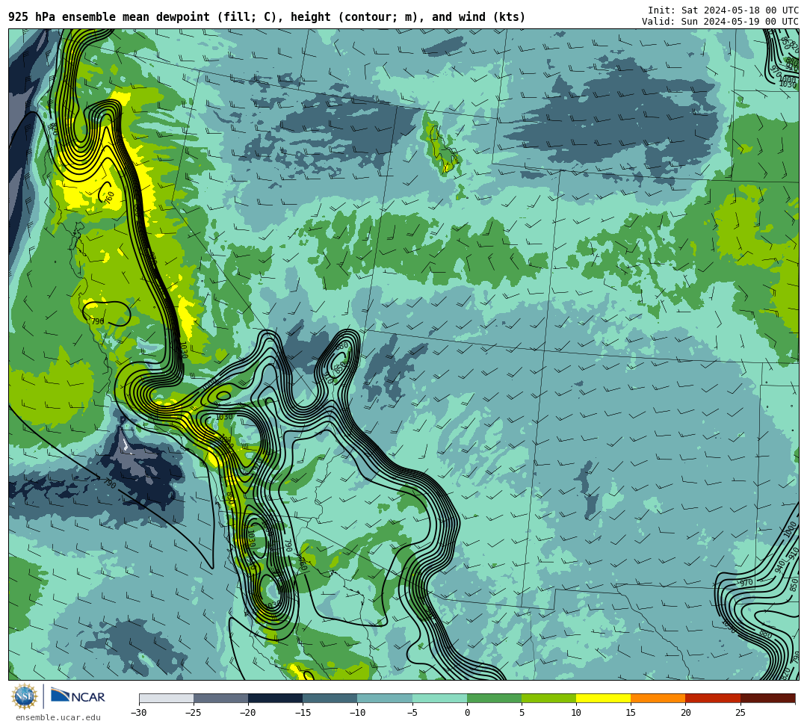
Task: Click the 0 to 5 green swatch
Action: [x=494, y=698]
